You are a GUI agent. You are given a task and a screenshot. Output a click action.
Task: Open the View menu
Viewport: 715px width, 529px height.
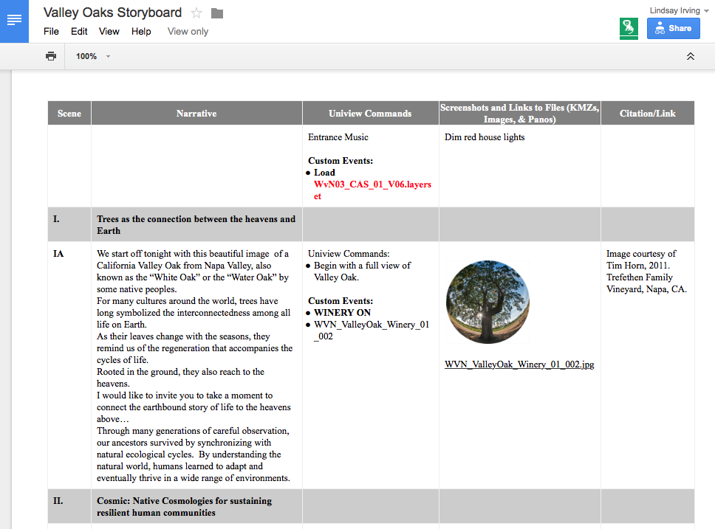[109, 32]
